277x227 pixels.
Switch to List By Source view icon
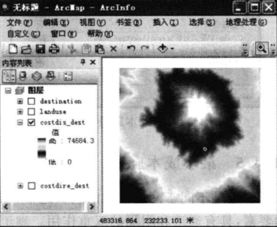click(23, 76)
